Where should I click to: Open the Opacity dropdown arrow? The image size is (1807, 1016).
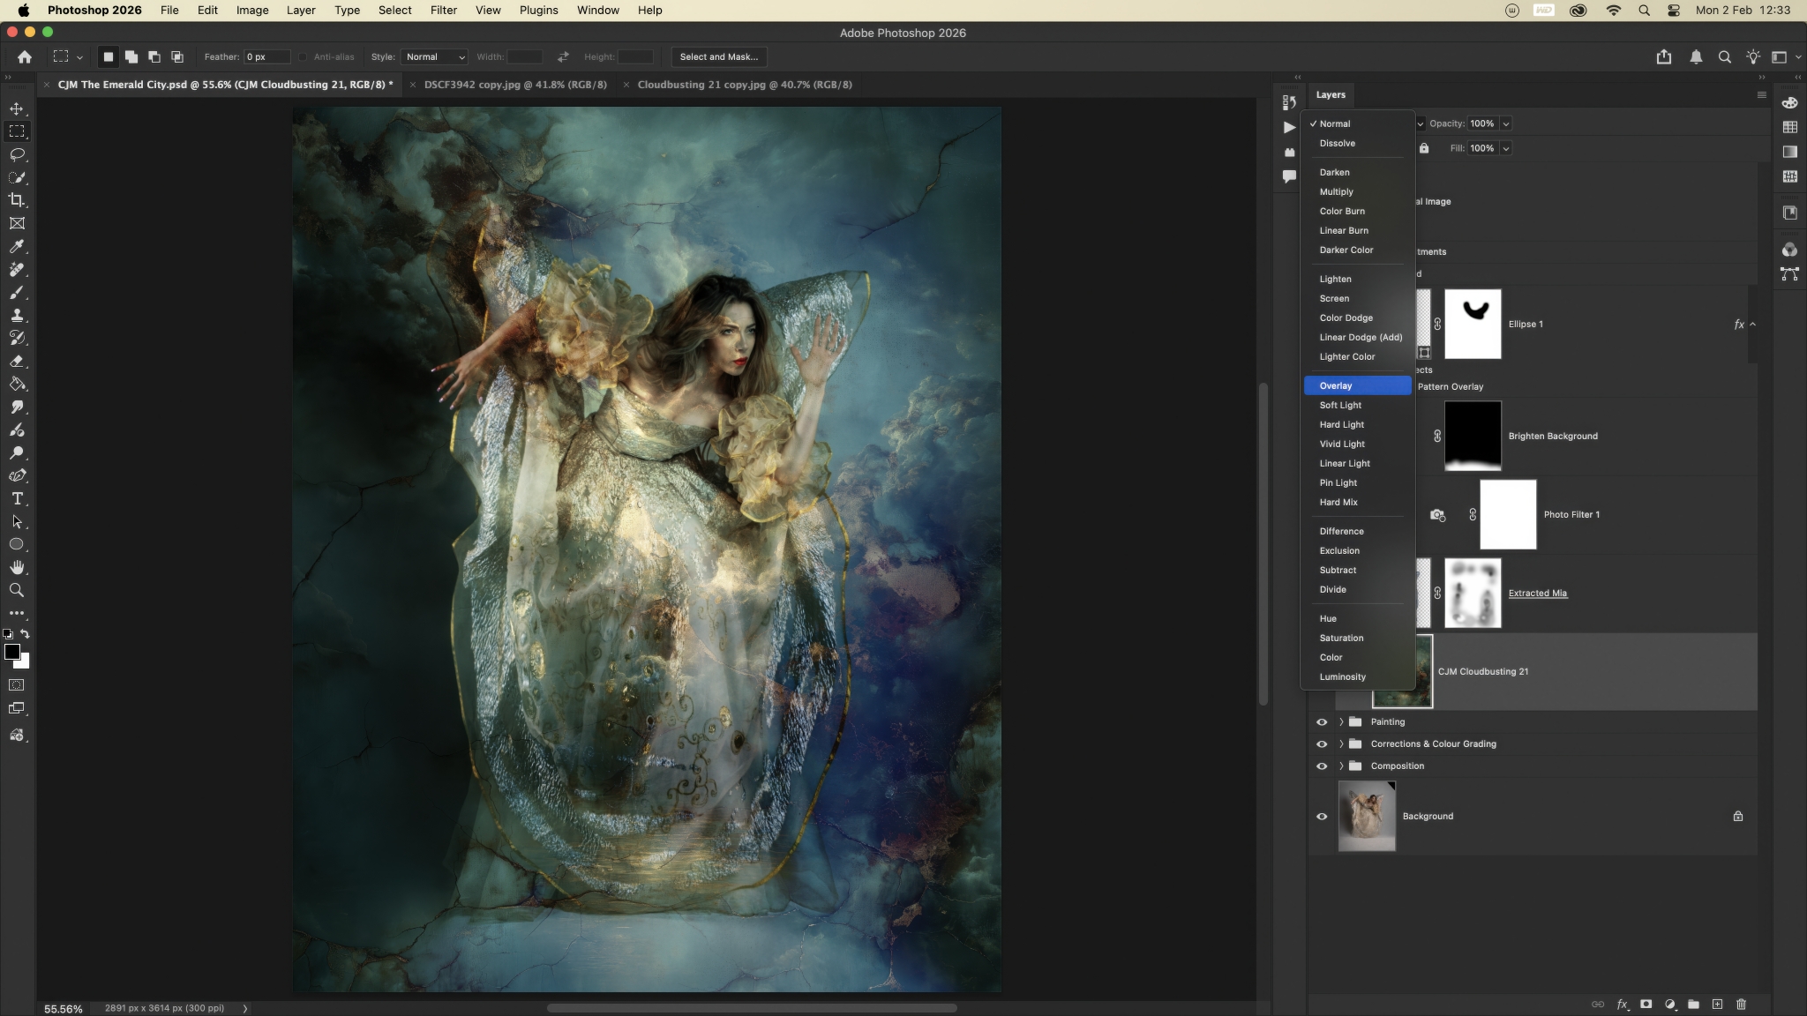pos(1505,123)
